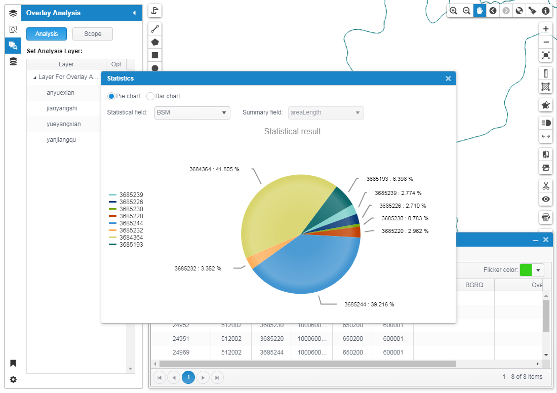
Task: Click the full extent globe icon
Action: point(520,11)
